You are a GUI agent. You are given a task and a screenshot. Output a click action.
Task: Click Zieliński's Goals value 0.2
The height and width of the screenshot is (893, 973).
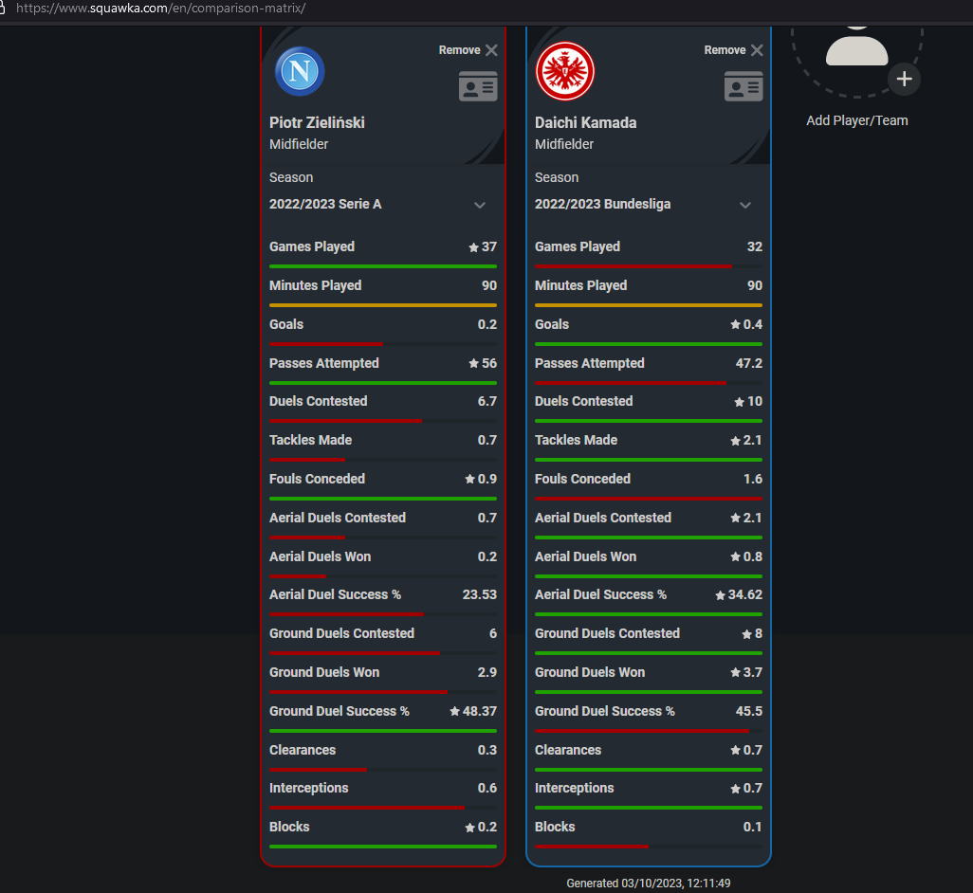click(487, 324)
